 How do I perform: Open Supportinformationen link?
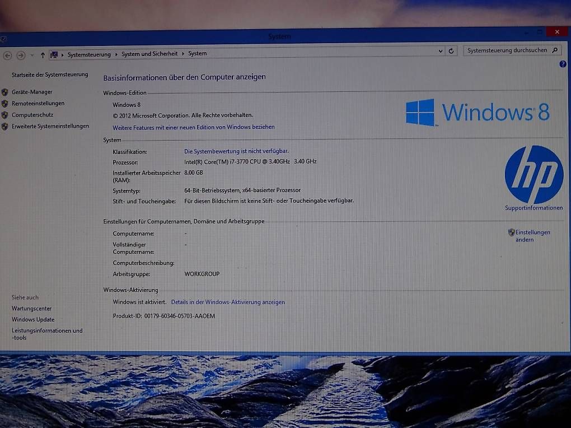[x=533, y=208]
